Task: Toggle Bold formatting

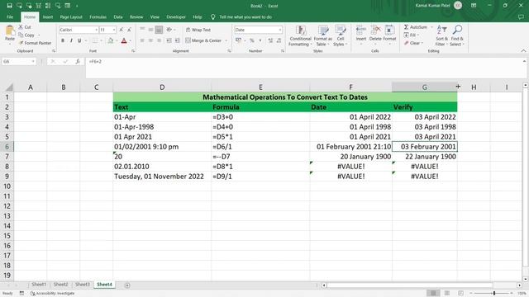Action: 63,40
